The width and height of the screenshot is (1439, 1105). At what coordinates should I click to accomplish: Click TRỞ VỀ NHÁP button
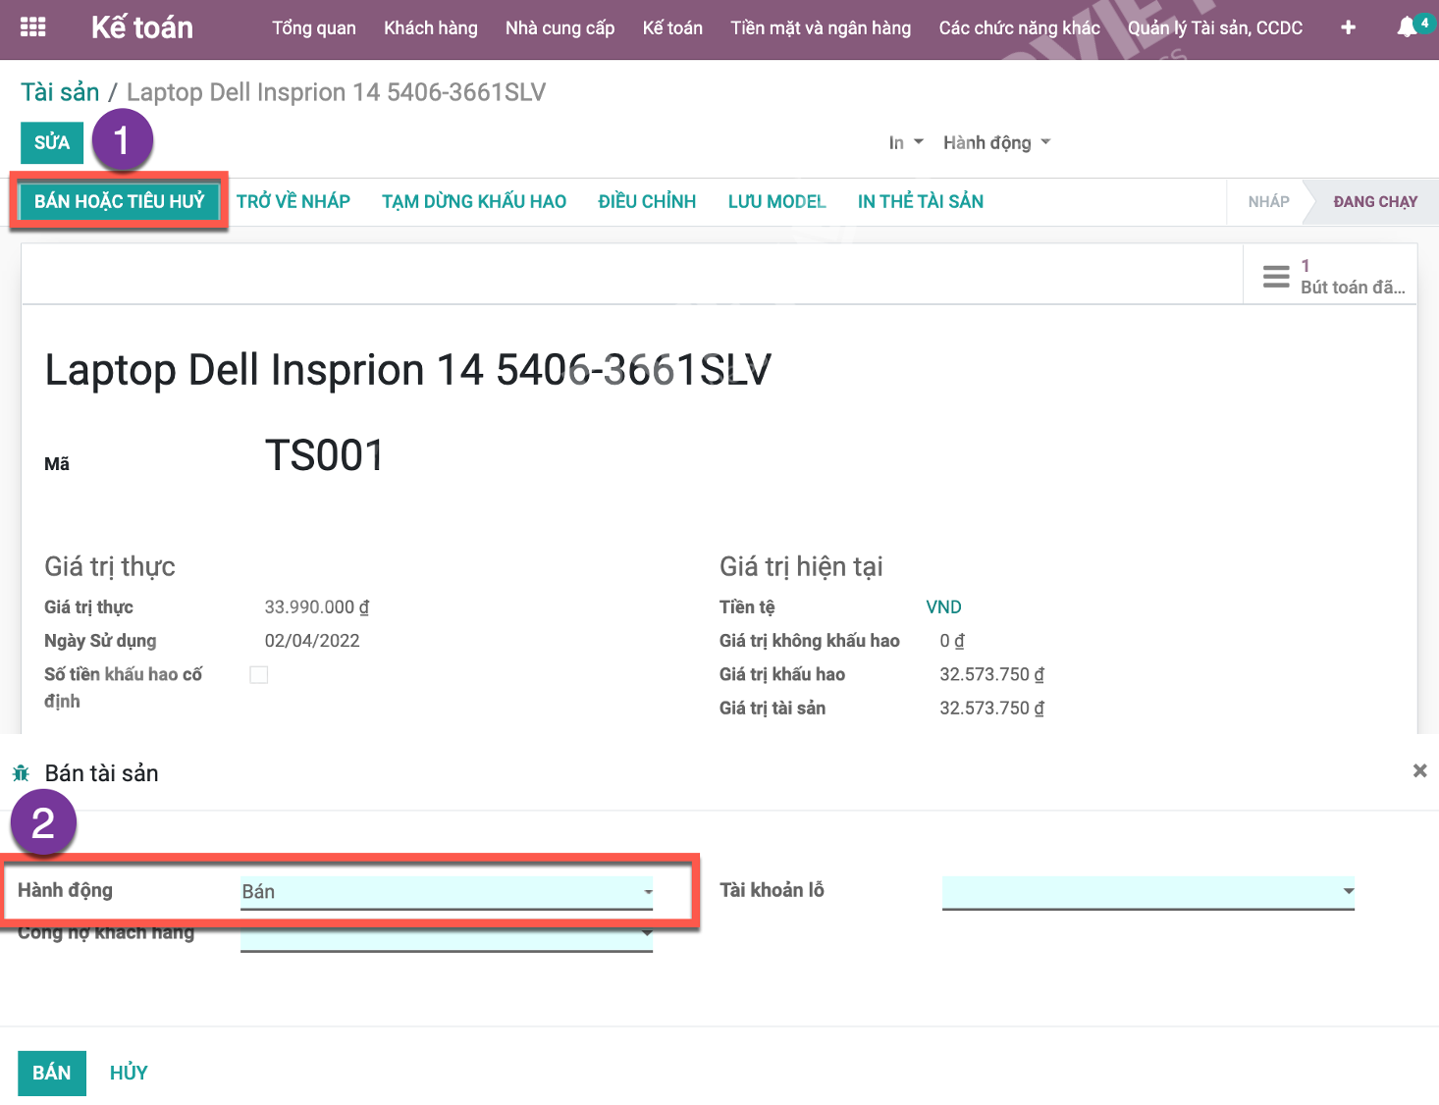pyautogui.click(x=293, y=202)
